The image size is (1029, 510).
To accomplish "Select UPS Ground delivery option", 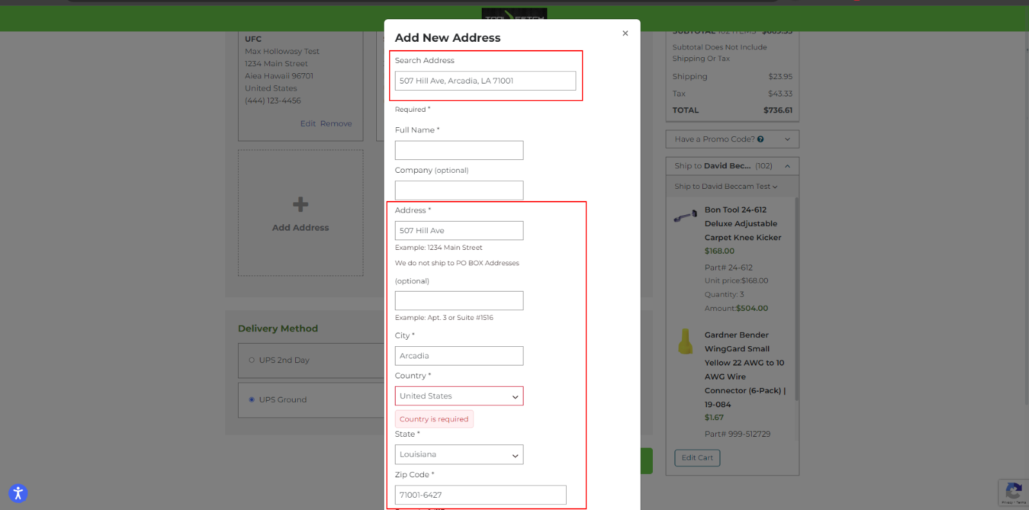I will coord(252,400).
